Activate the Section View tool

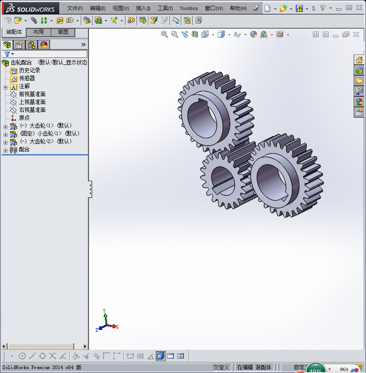point(195,34)
